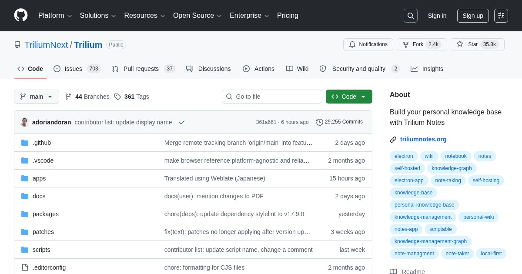Star the Trilium repository
The width and height of the screenshot is (522, 274).
pos(478,44)
